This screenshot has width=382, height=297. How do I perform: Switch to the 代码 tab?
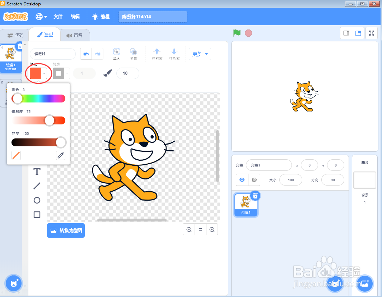[x=15, y=35]
